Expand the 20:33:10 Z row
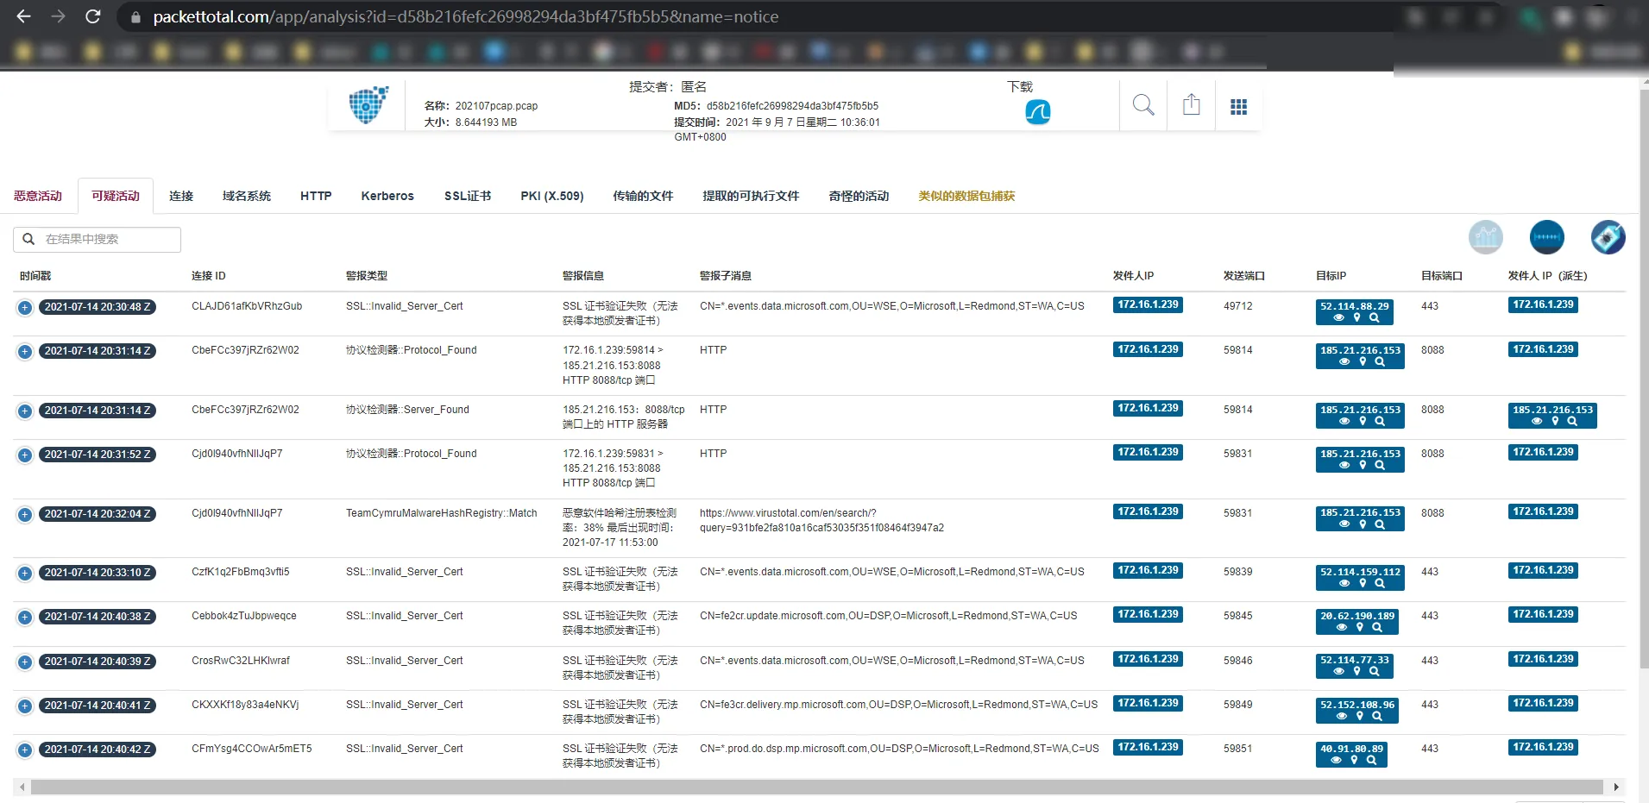 point(25,573)
